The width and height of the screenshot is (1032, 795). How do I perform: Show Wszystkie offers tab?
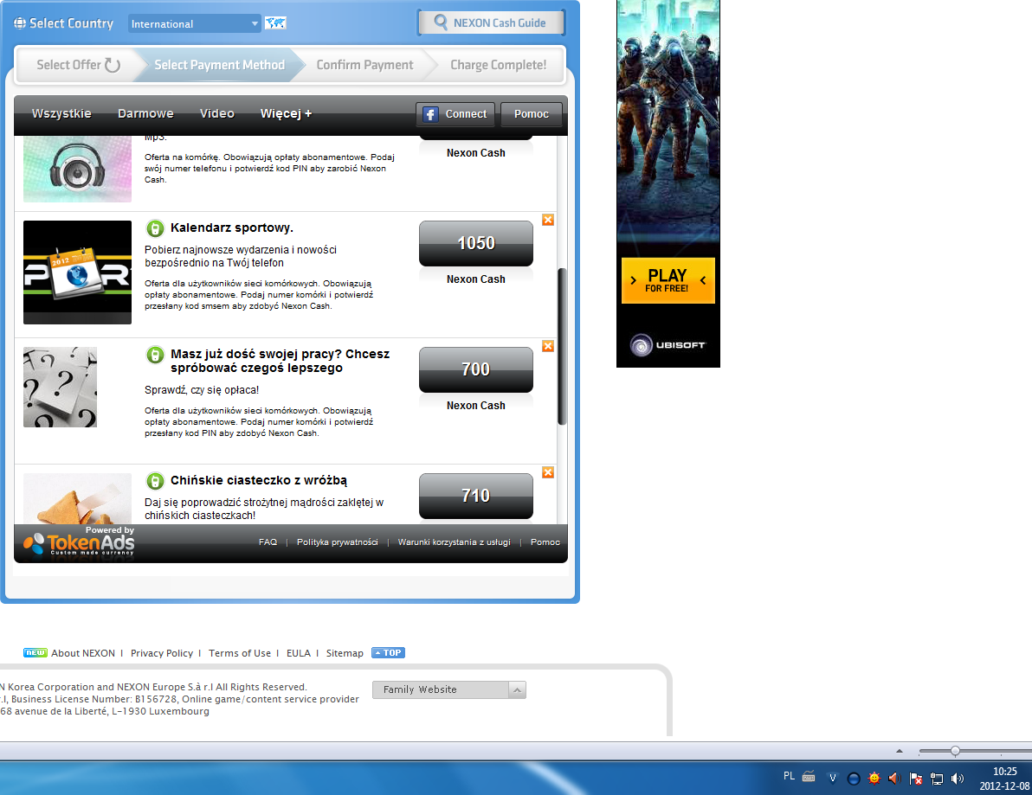coord(61,113)
